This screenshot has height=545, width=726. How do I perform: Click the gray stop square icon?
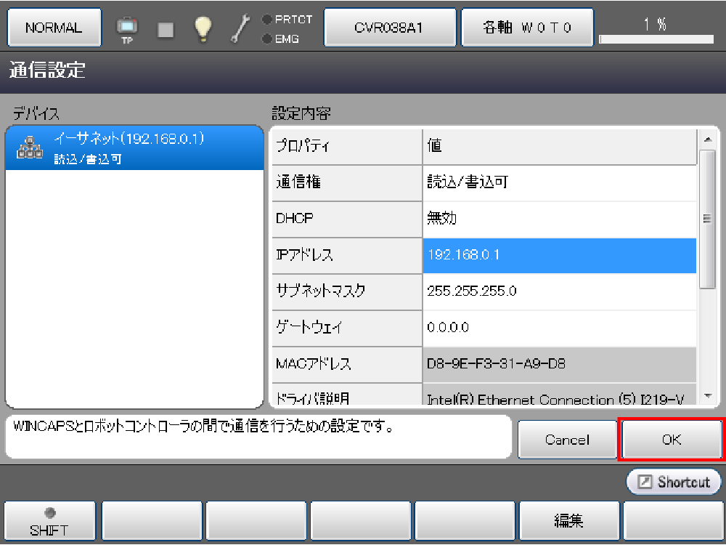point(166,29)
